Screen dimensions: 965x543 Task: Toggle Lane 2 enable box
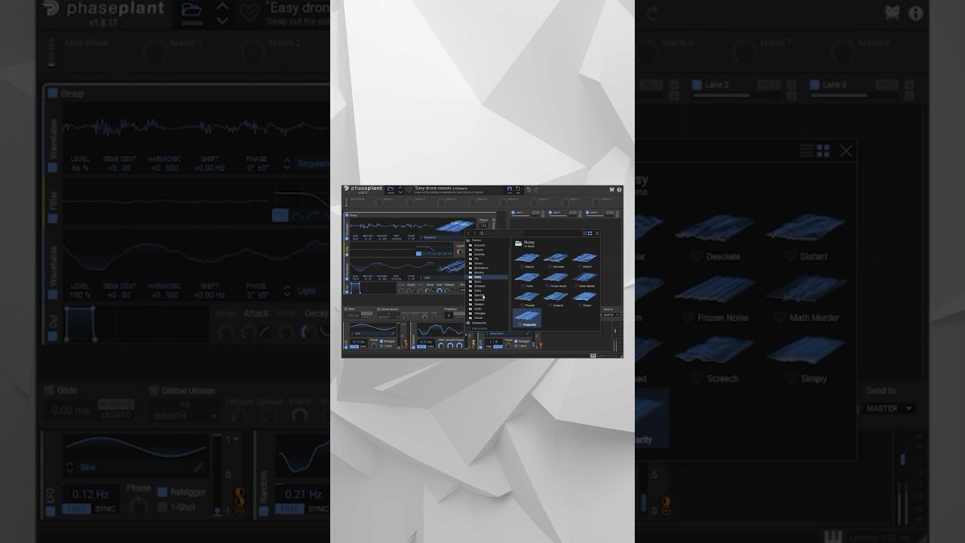pyautogui.click(x=550, y=213)
